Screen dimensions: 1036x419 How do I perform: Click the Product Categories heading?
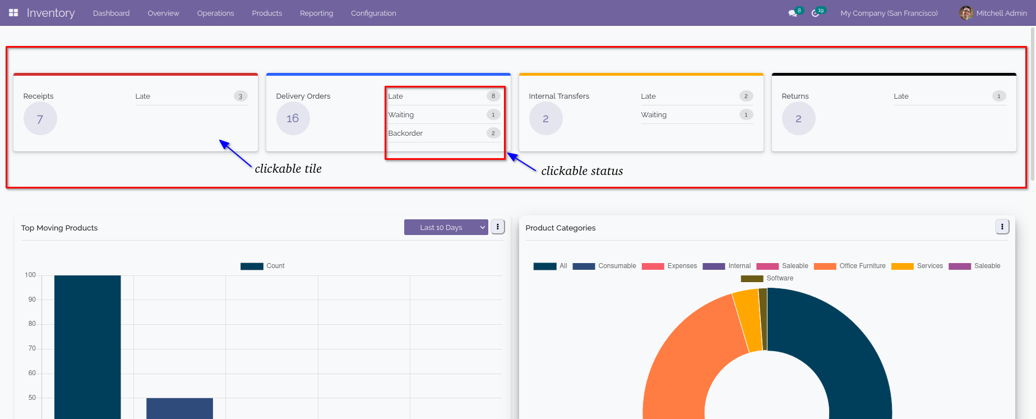[561, 228]
